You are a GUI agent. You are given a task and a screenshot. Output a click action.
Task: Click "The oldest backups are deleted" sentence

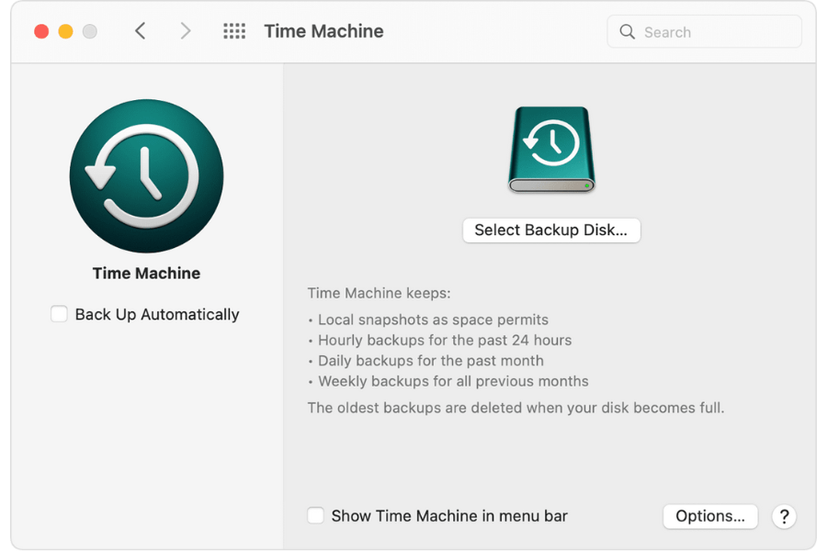[x=515, y=408]
